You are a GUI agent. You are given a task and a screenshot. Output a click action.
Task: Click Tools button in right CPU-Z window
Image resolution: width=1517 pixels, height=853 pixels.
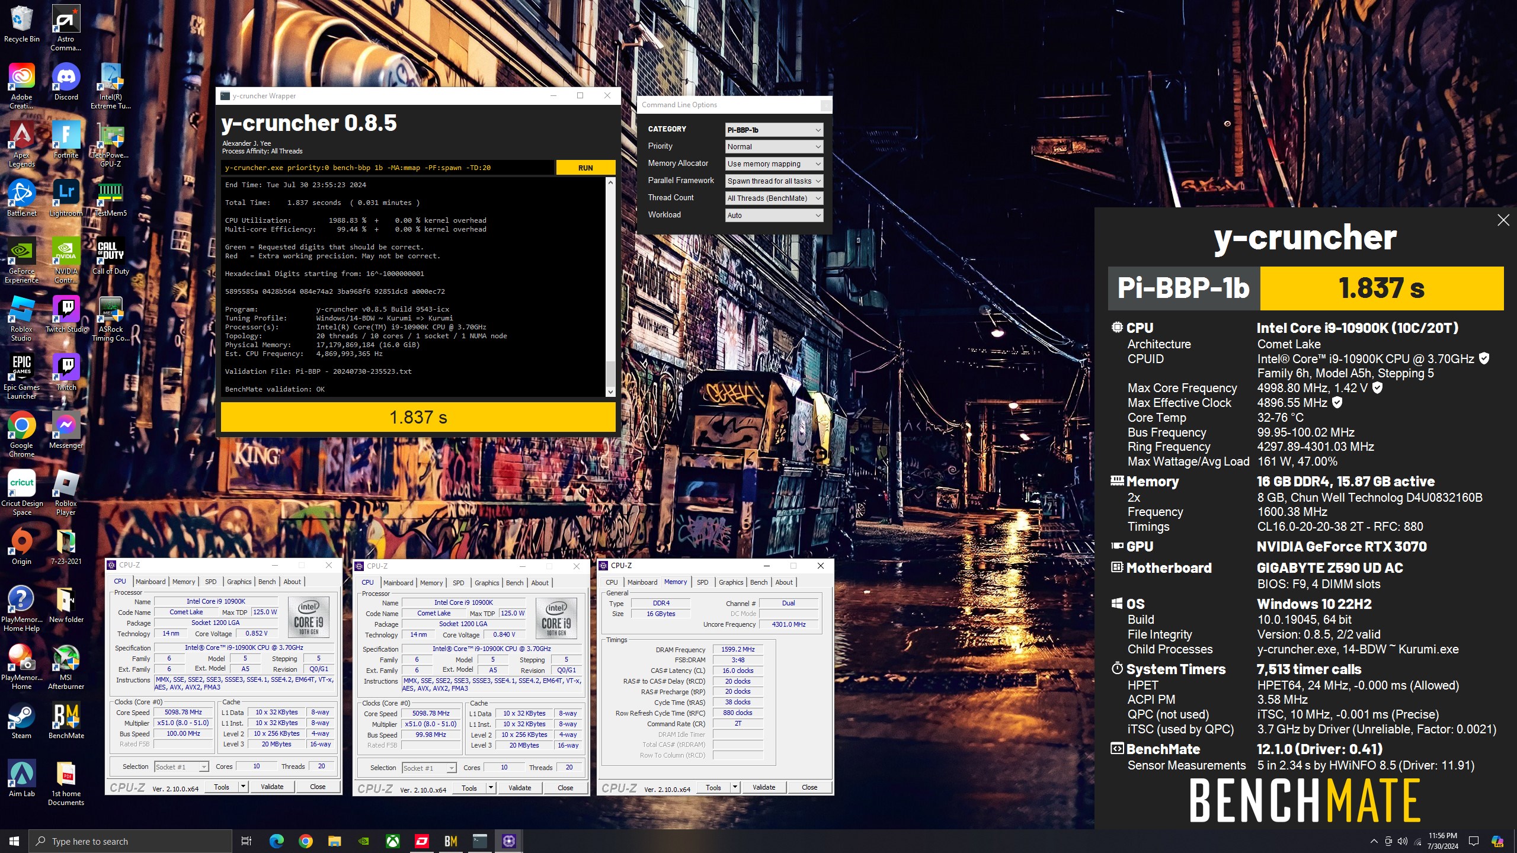[713, 787]
